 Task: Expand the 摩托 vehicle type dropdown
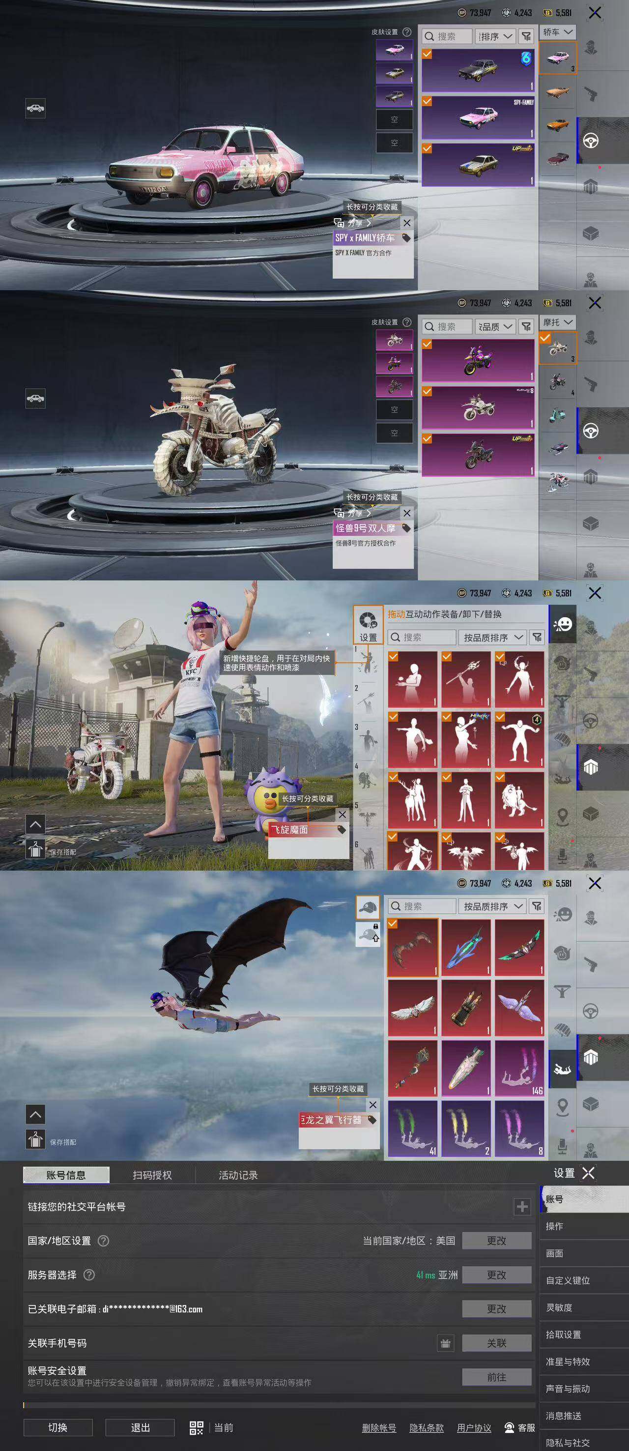(x=557, y=322)
